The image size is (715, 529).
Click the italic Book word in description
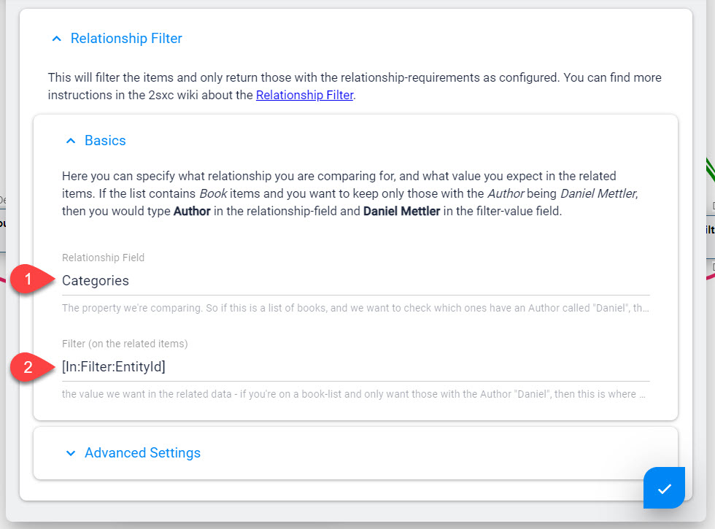[x=213, y=193]
